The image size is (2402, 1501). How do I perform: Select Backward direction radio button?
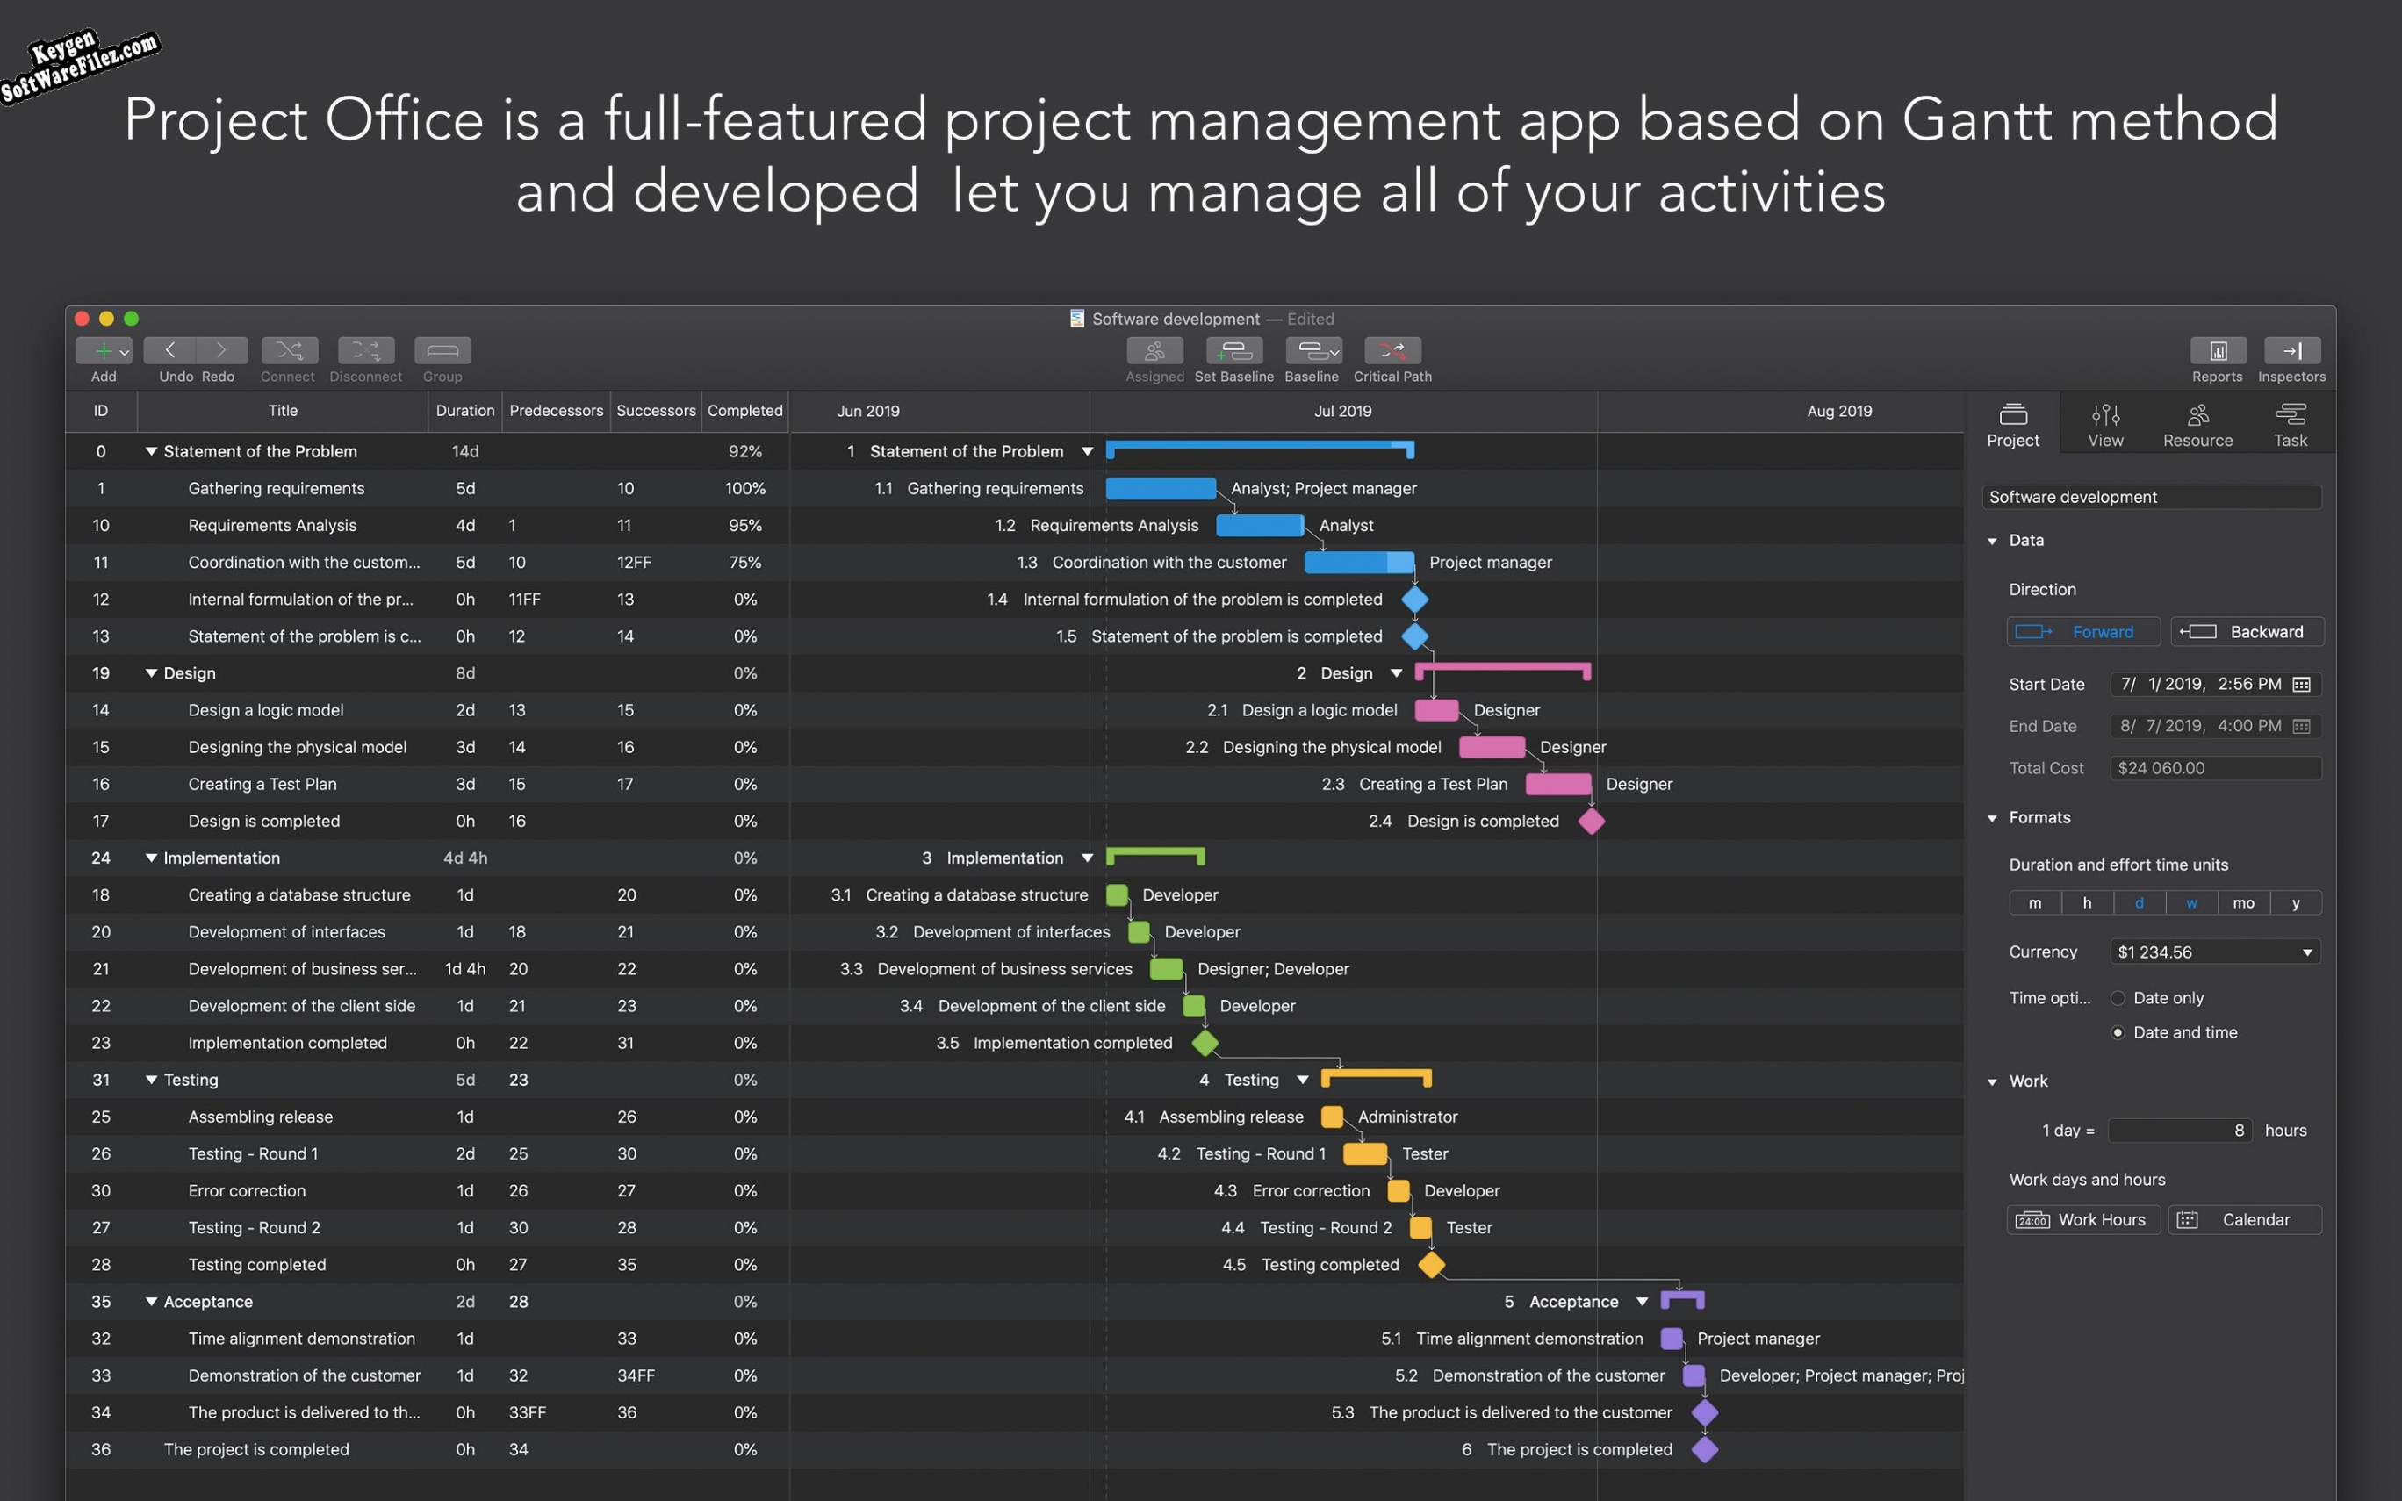[2243, 629]
